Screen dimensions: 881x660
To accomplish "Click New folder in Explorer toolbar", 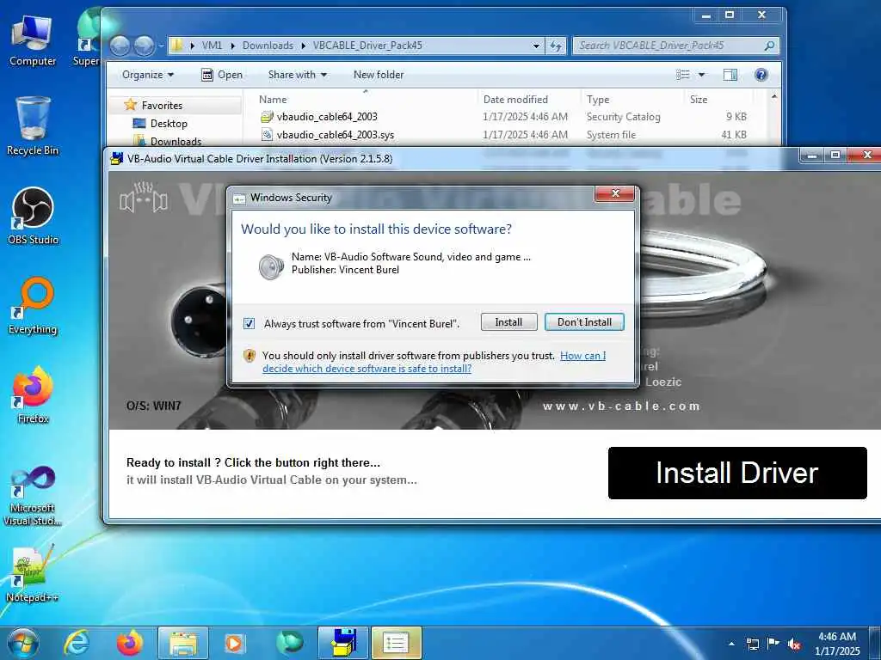I will (x=379, y=75).
